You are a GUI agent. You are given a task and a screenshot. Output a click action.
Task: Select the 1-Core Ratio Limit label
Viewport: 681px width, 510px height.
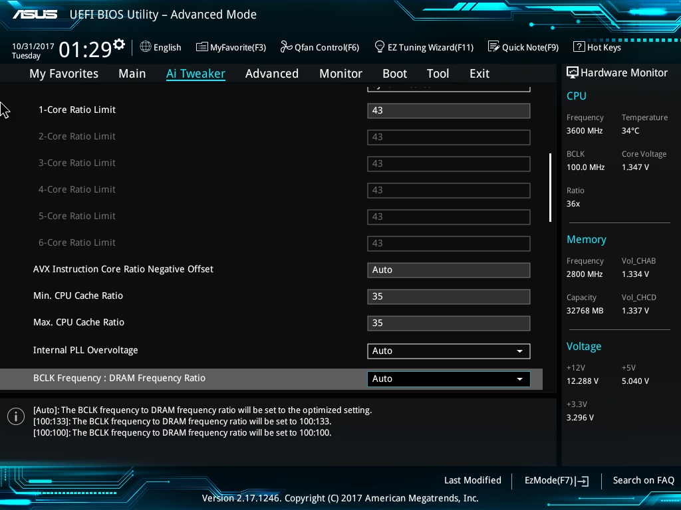click(x=77, y=110)
